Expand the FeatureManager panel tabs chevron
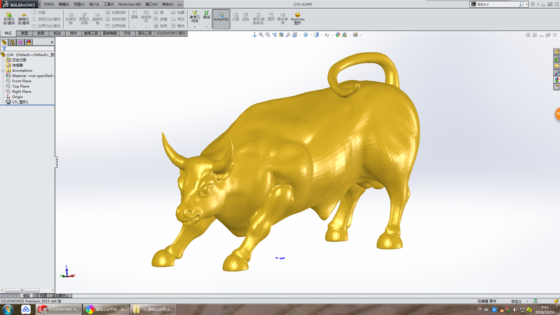Screen dimensions: 560x315 [x=52, y=42]
